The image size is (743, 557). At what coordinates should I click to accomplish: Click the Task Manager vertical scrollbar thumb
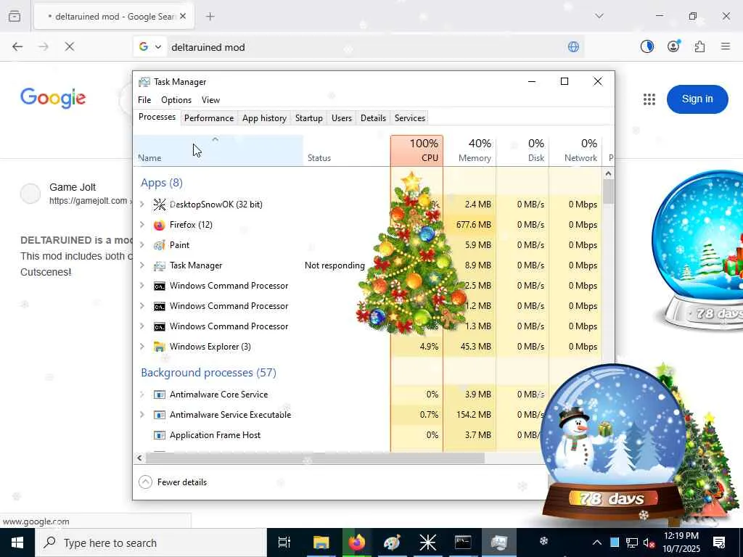pyautogui.click(x=609, y=191)
